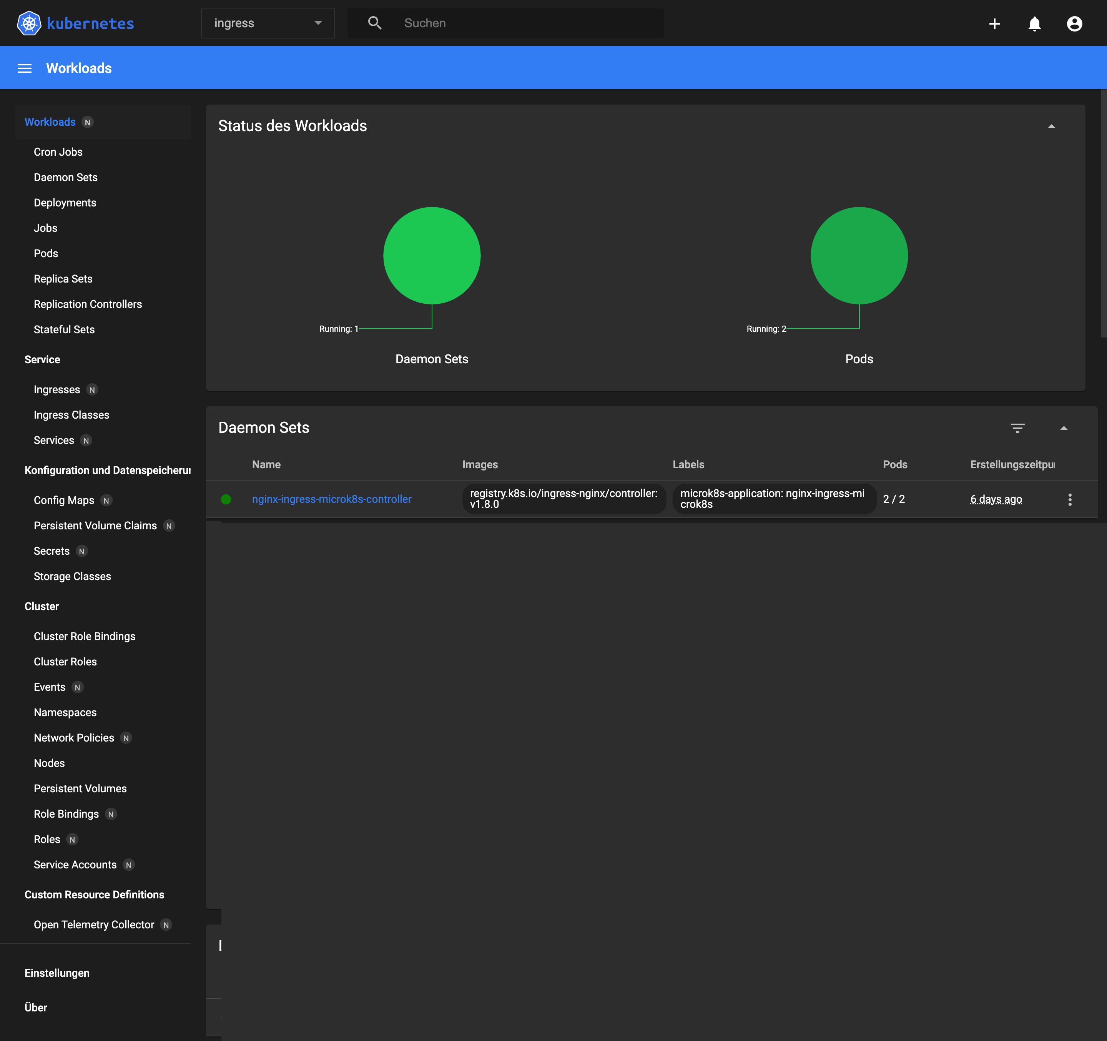Click the add resource plus icon
Viewport: 1107px width, 1041px height.
(994, 23)
